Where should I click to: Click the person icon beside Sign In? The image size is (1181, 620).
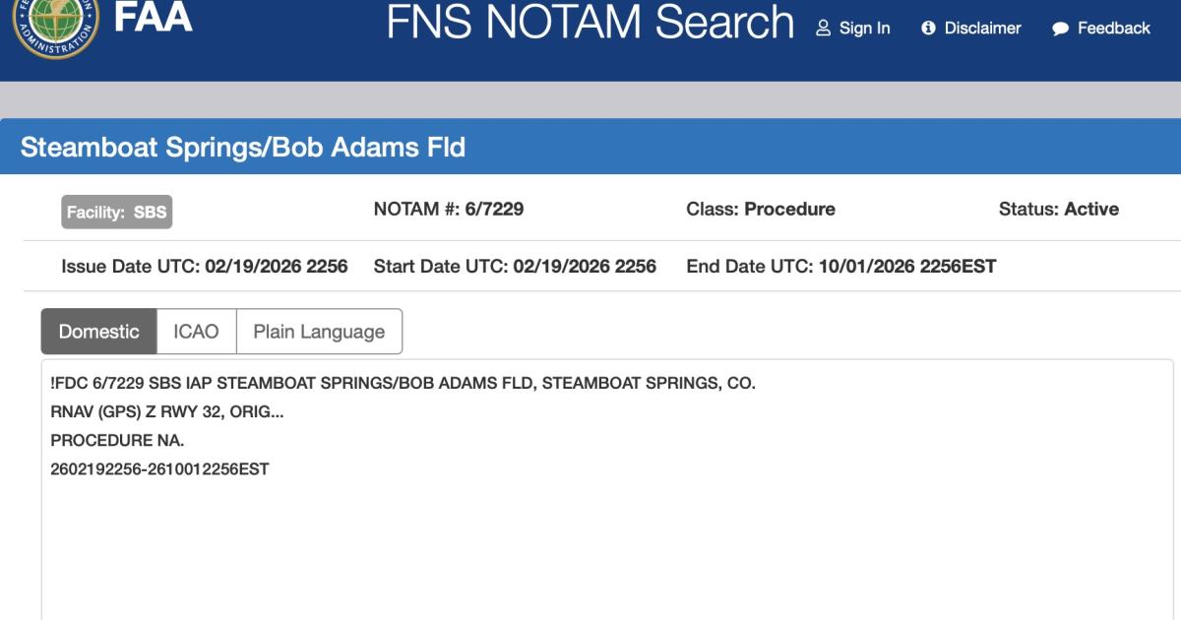[823, 29]
